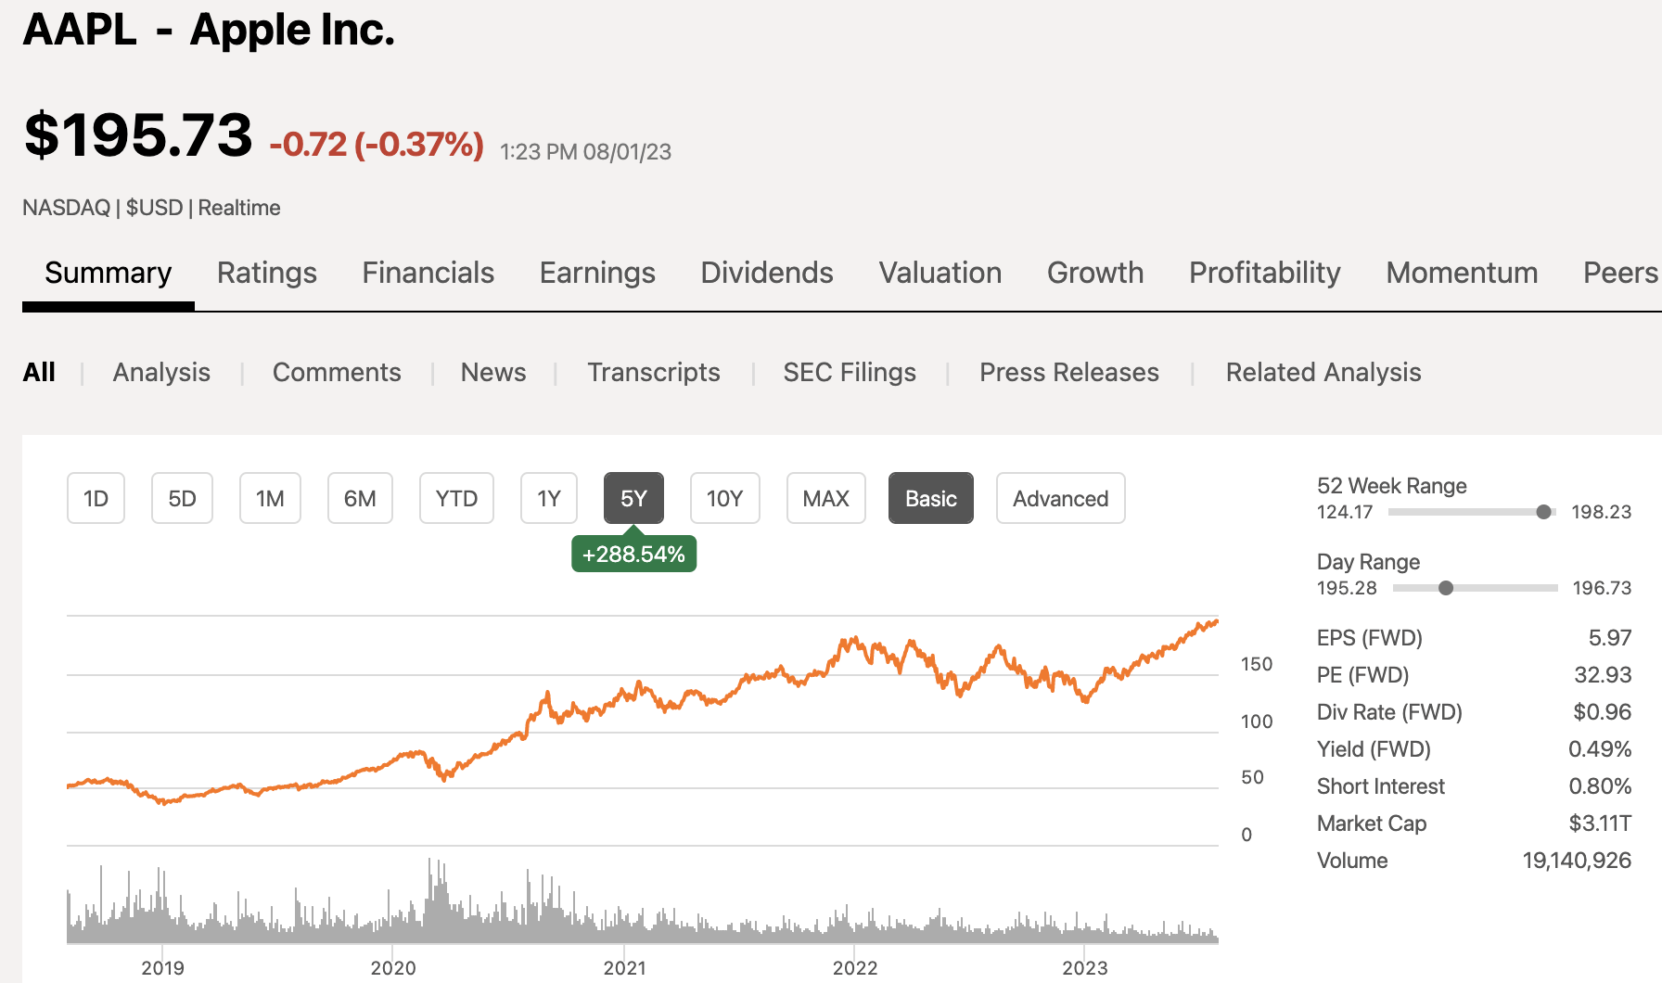Open the Financials tab
The width and height of the screenshot is (1662, 983).
point(428,273)
